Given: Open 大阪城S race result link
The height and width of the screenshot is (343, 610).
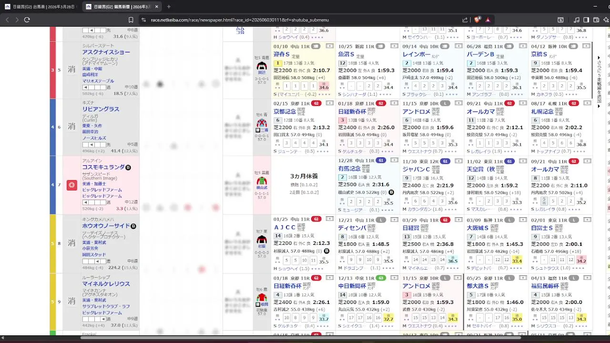Looking at the screenshot, I should tap(478, 228).
